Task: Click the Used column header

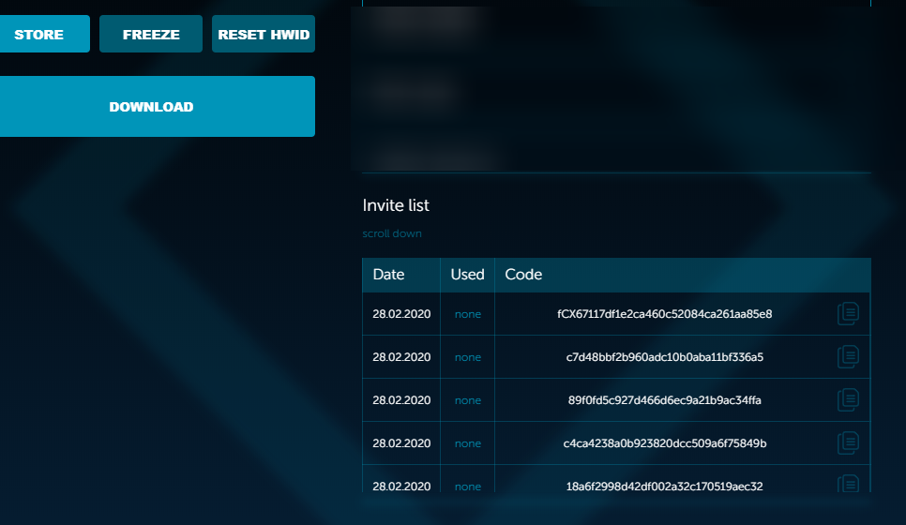Action: (467, 275)
